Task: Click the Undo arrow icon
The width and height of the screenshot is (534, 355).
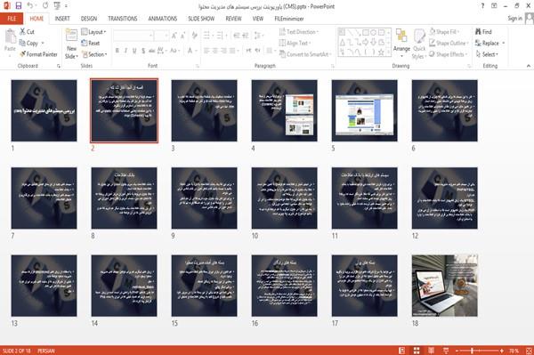Action: 30,5
